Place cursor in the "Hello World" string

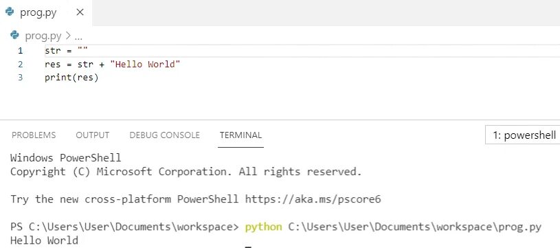click(x=145, y=65)
